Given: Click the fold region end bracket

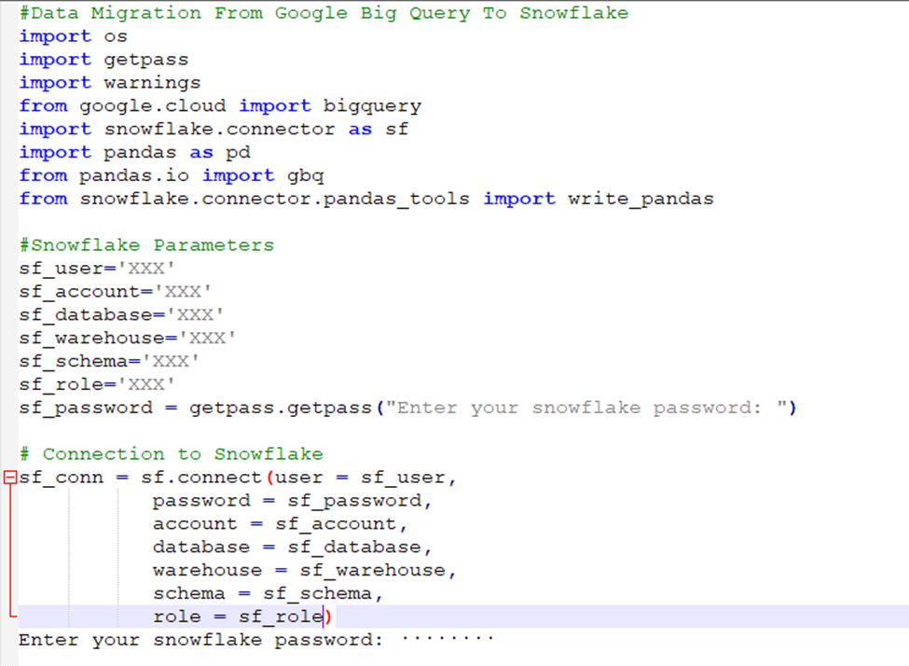Looking at the screenshot, I should (x=8, y=616).
